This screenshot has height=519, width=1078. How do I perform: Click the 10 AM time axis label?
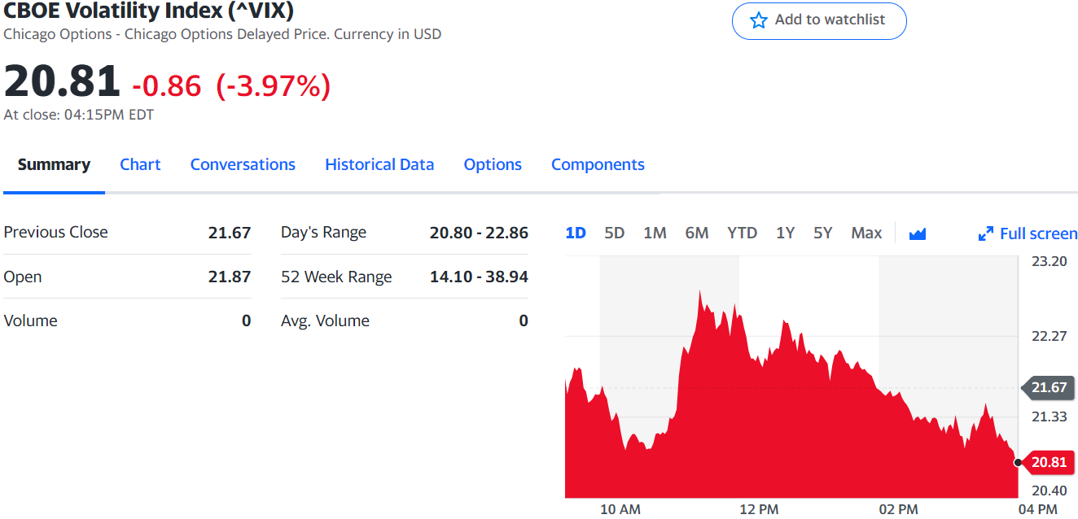620,509
